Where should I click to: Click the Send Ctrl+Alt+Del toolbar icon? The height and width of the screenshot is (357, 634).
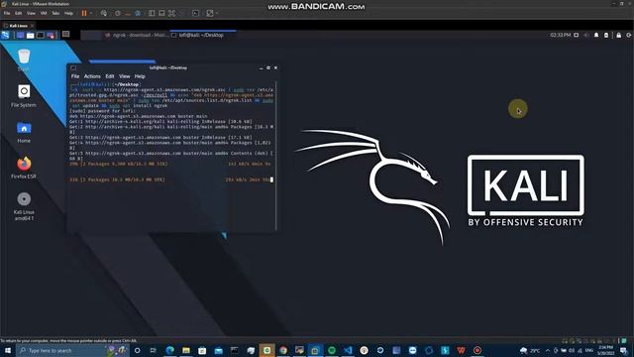pyautogui.click(x=104, y=13)
